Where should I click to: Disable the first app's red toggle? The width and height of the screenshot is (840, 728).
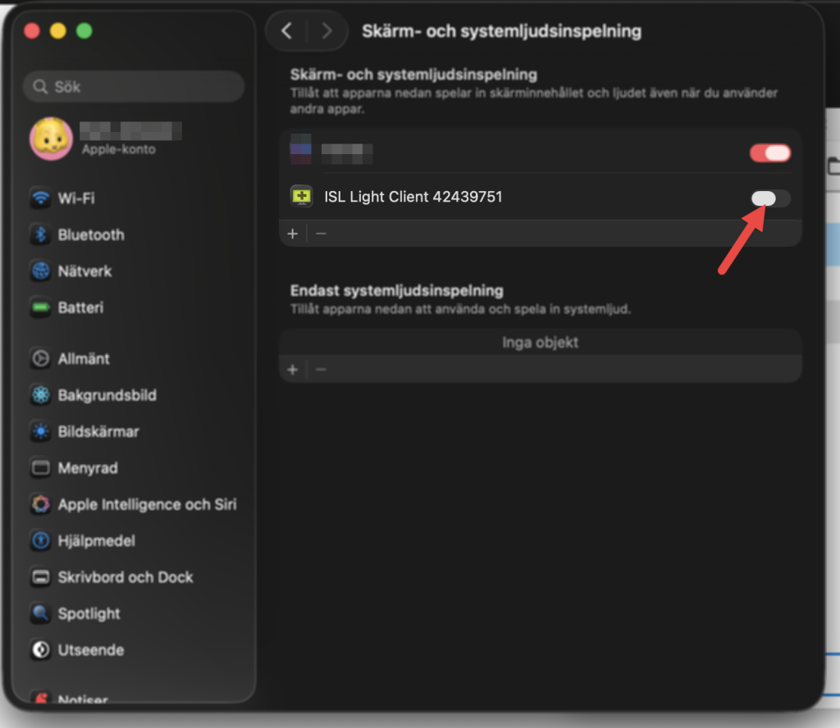point(770,153)
